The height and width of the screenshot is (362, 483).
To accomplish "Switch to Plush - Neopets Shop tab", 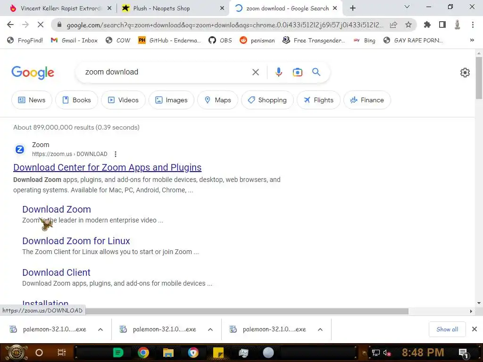I will 173,8.
